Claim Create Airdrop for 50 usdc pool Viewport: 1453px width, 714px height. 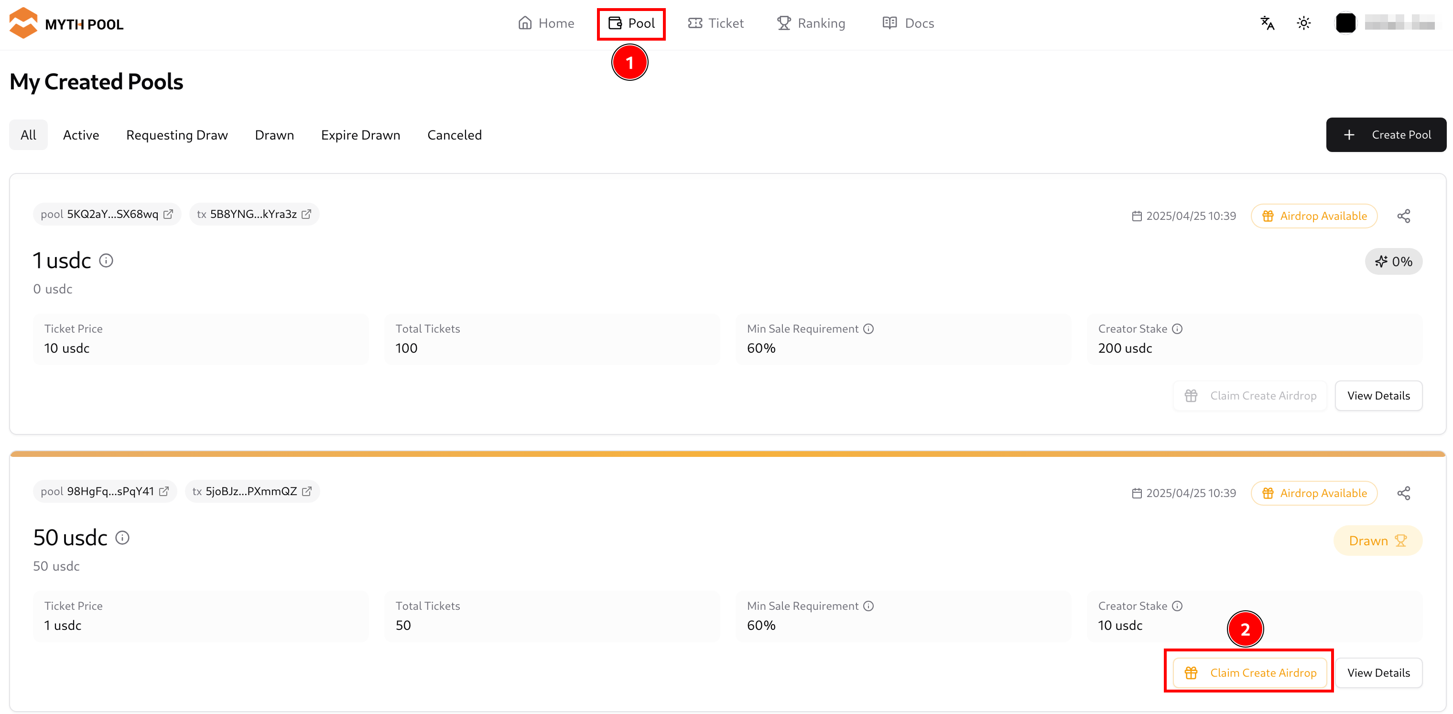[x=1250, y=673]
